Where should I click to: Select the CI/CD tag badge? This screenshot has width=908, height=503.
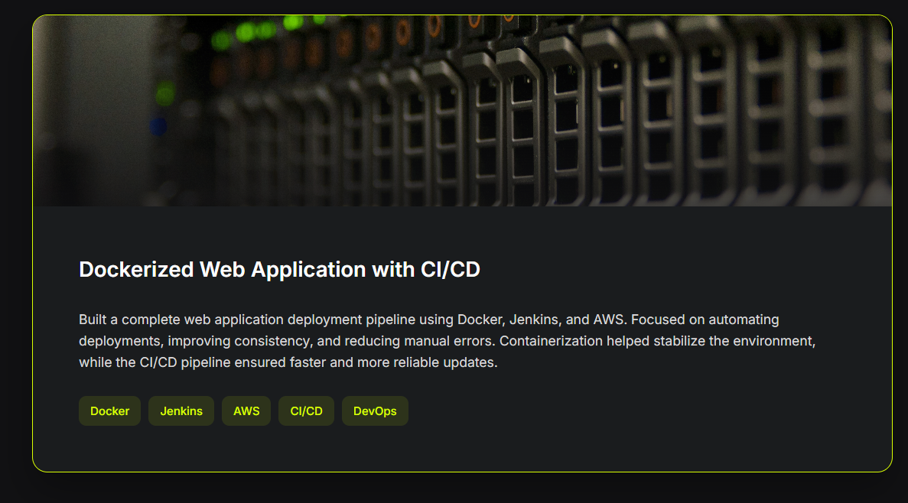(306, 411)
